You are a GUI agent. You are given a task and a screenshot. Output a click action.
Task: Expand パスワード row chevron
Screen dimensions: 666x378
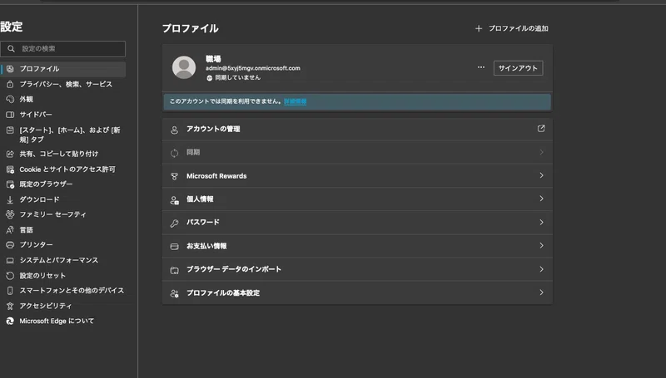coord(542,222)
